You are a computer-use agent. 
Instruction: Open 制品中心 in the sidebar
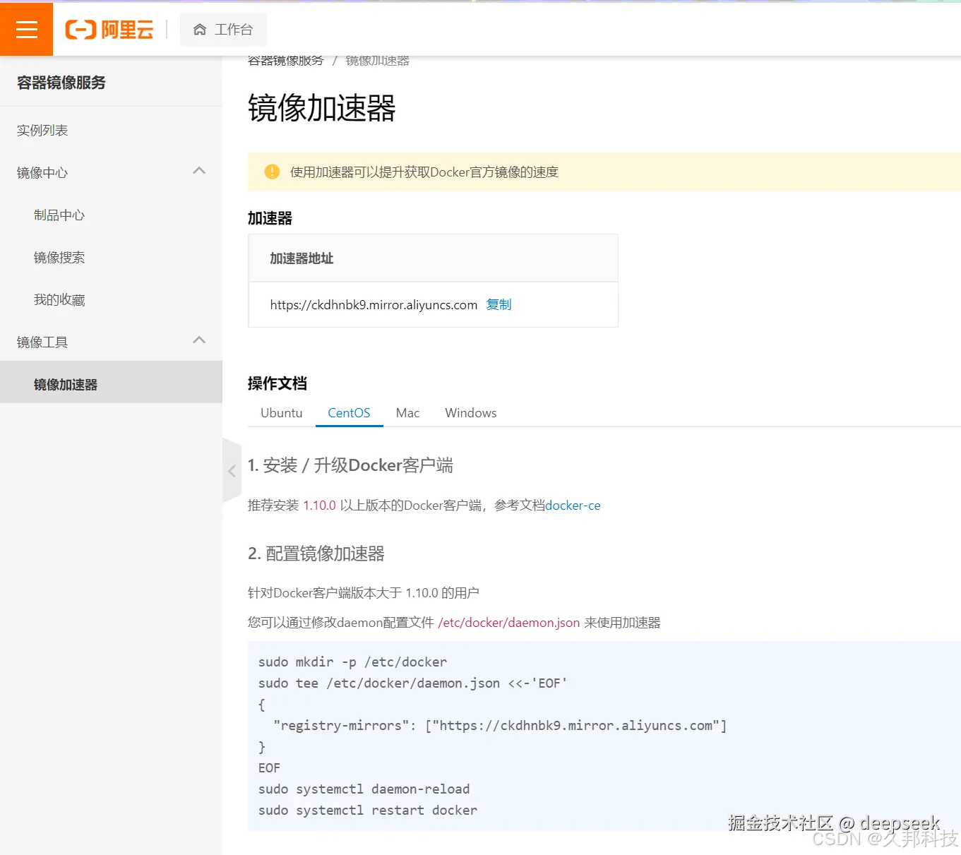pyautogui.click(x=59, y=215)
